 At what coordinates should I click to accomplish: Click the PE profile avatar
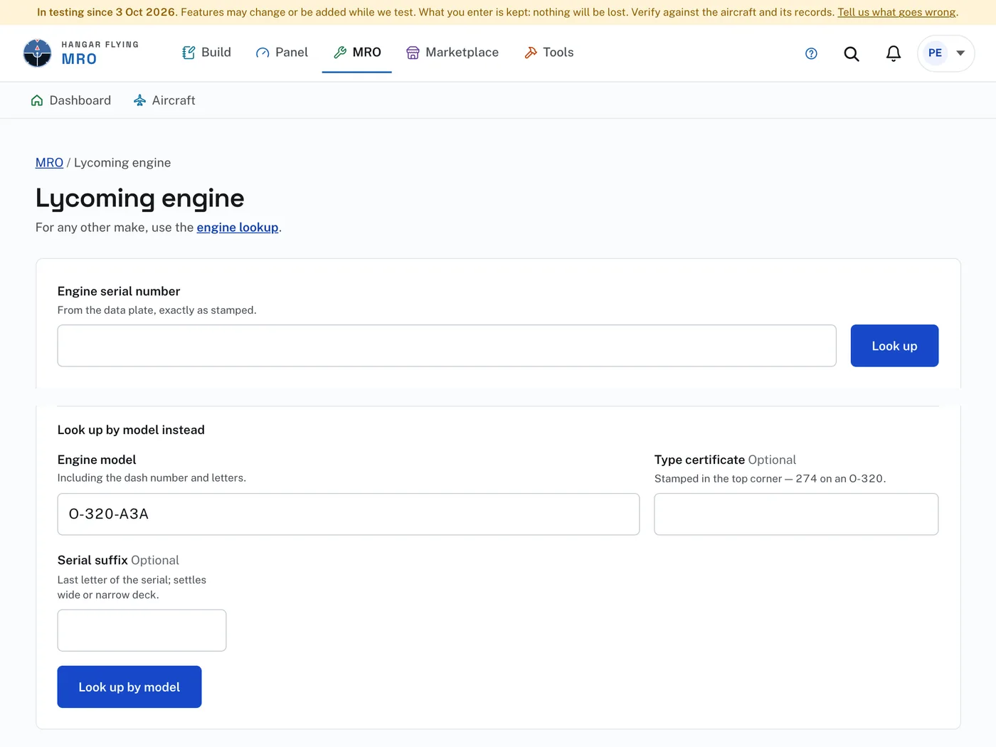(935, 53)
